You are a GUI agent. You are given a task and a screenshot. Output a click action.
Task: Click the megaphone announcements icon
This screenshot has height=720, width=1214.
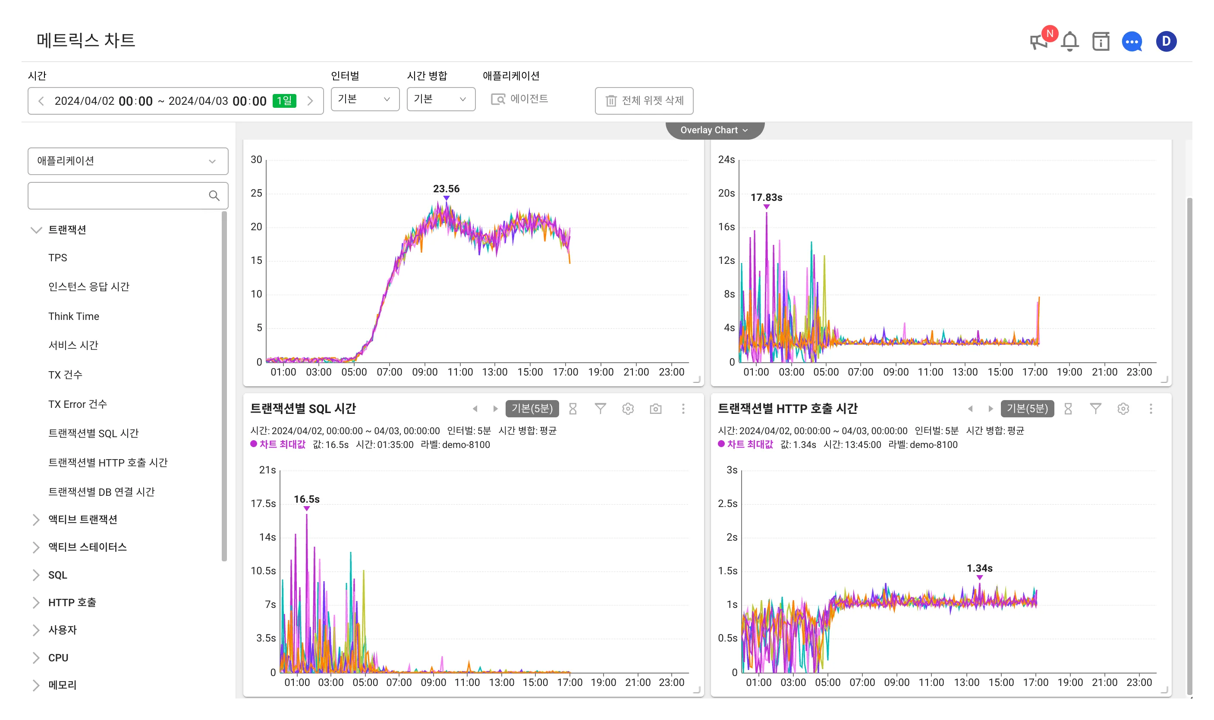(x=1039, y=42)
